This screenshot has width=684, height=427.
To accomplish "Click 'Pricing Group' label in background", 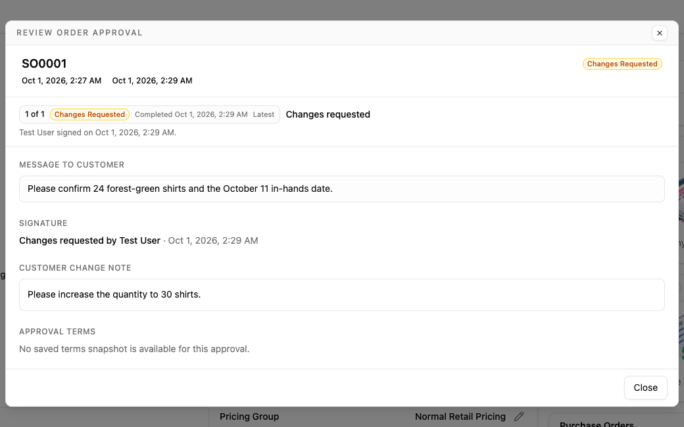I will click(x=249, y=416).
